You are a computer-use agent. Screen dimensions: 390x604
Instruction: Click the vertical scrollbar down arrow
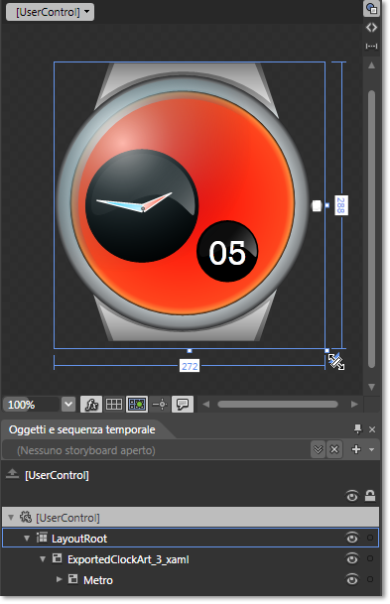coord(371,387)
